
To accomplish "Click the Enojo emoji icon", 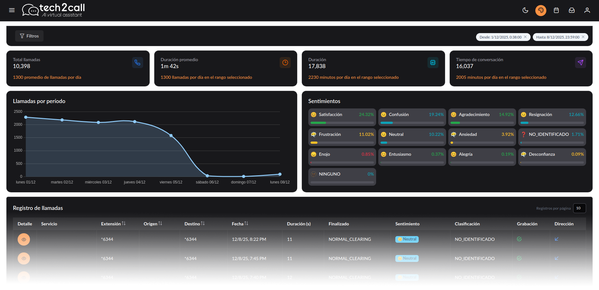I will 314,154.
